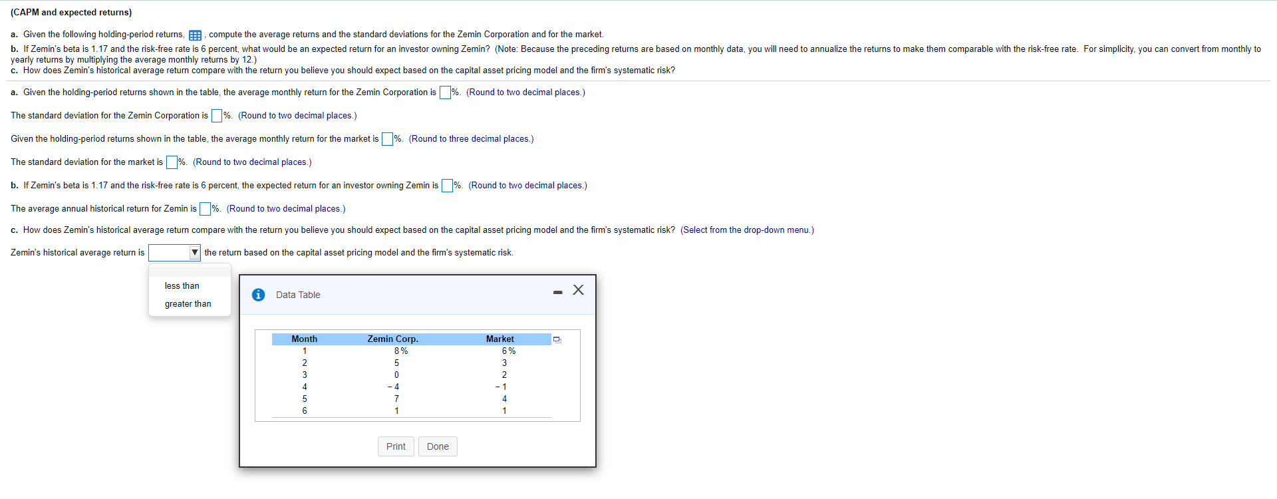
Task: Click the market standard deviation input box
Action: pyautogui.click(x=172, y=162)
